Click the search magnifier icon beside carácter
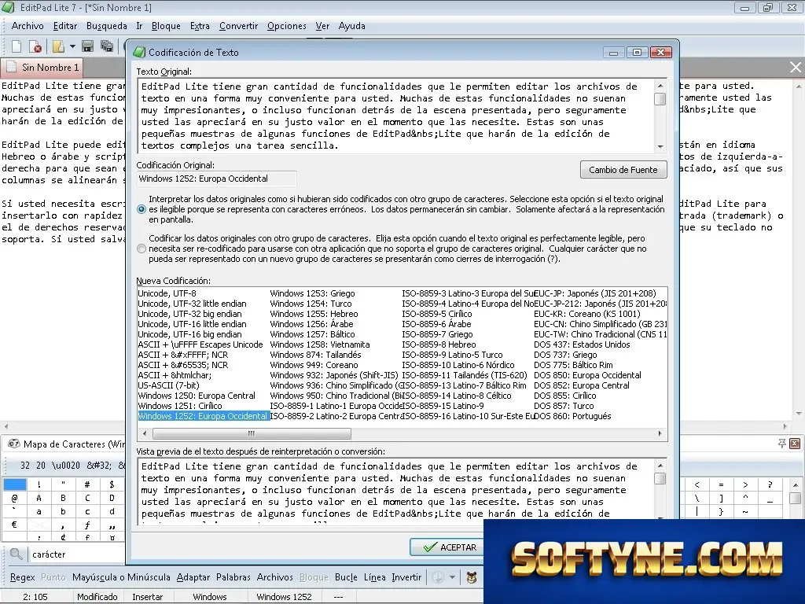 (x=17, y=554)
